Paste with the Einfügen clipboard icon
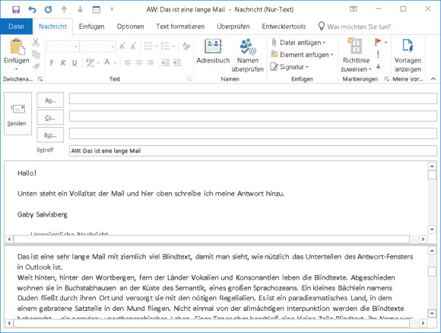 point(17,46)
